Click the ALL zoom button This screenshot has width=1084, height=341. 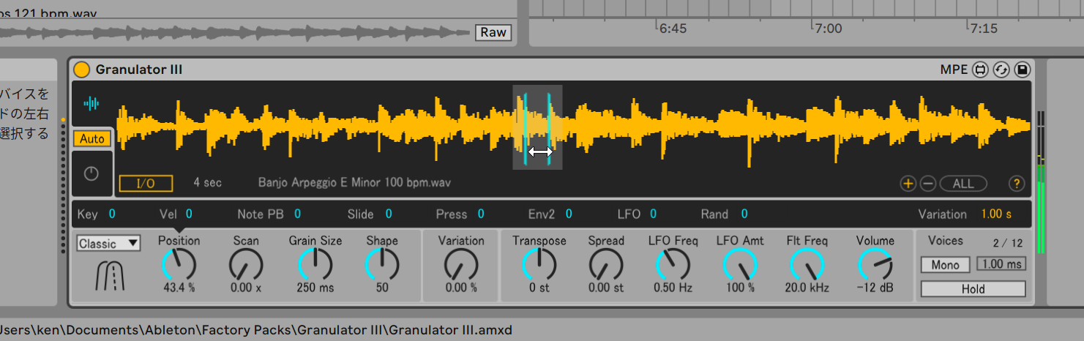point(963,184)
